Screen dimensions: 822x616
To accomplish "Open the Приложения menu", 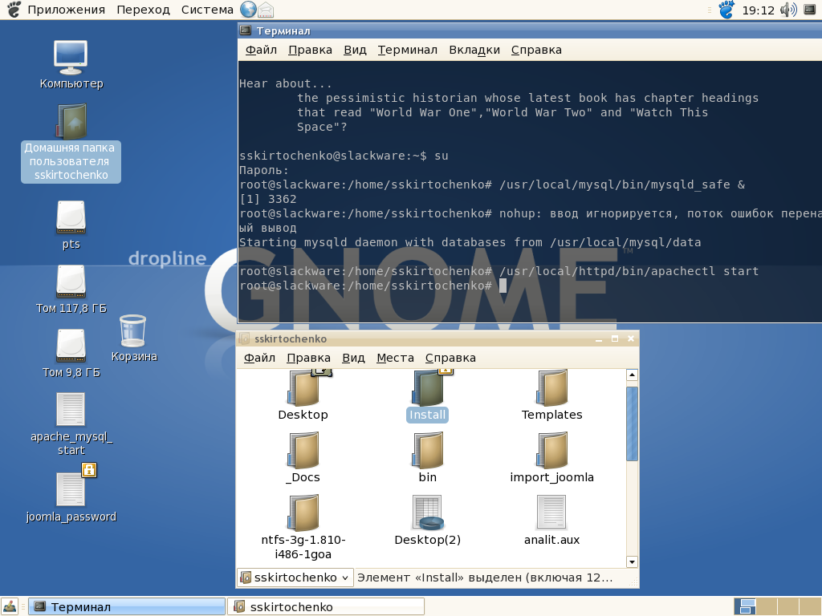I will [66, 10].
